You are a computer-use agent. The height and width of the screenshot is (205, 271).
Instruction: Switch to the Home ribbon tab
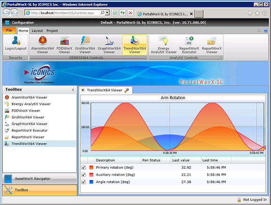pyautogui.click(x=24, y=31)
